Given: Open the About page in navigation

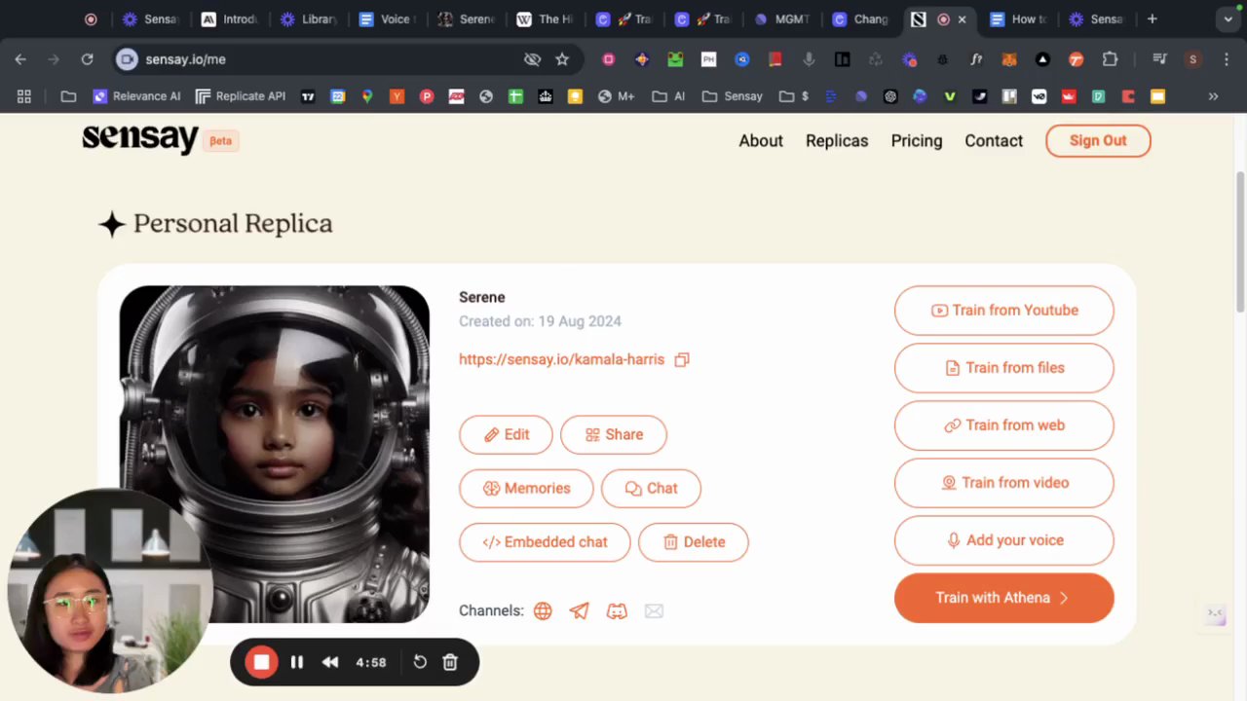Looking at the screenshot, I should (x=761, y=141).
